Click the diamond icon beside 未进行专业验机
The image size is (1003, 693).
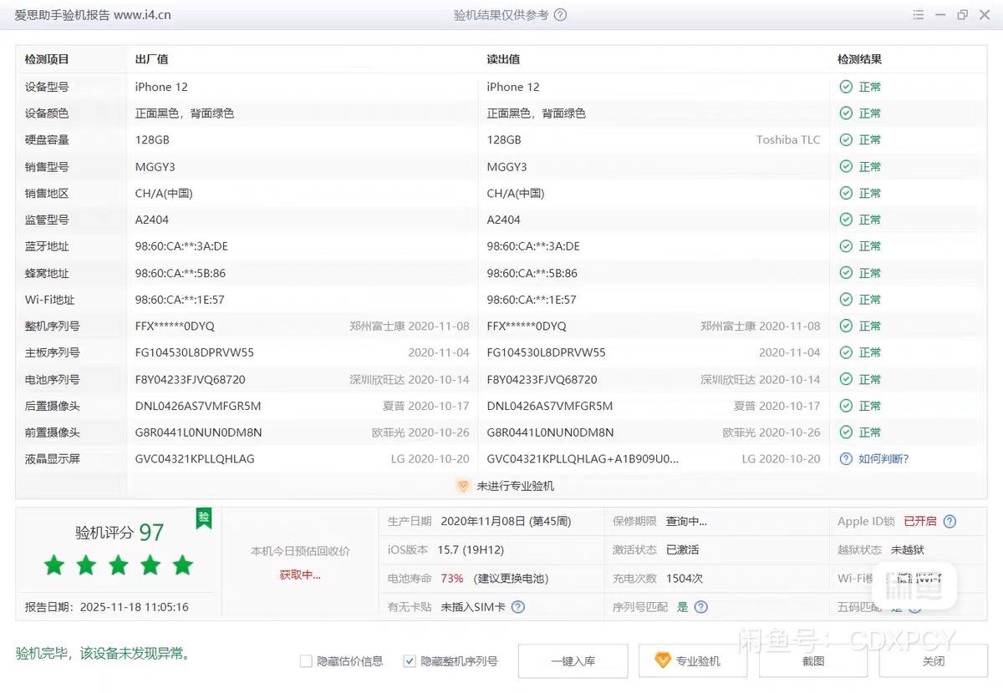pos(463,486)
